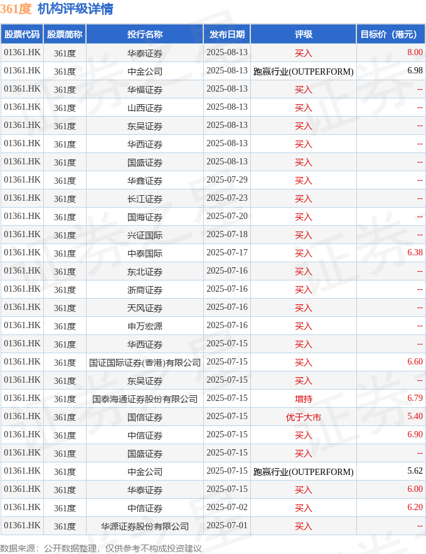Click the -- target price in 兴证国际 row
Image resolution: width=426 pixels, height=554 pixels.
(420, 235)
